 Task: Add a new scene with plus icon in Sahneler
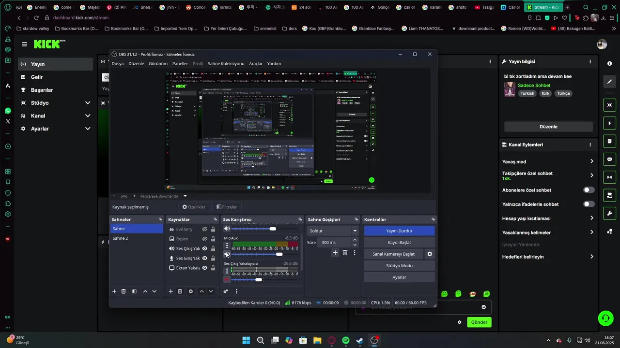pos(114,291)
